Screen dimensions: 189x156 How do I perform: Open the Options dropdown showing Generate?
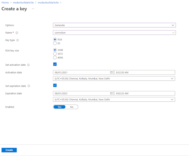[114, 25]
